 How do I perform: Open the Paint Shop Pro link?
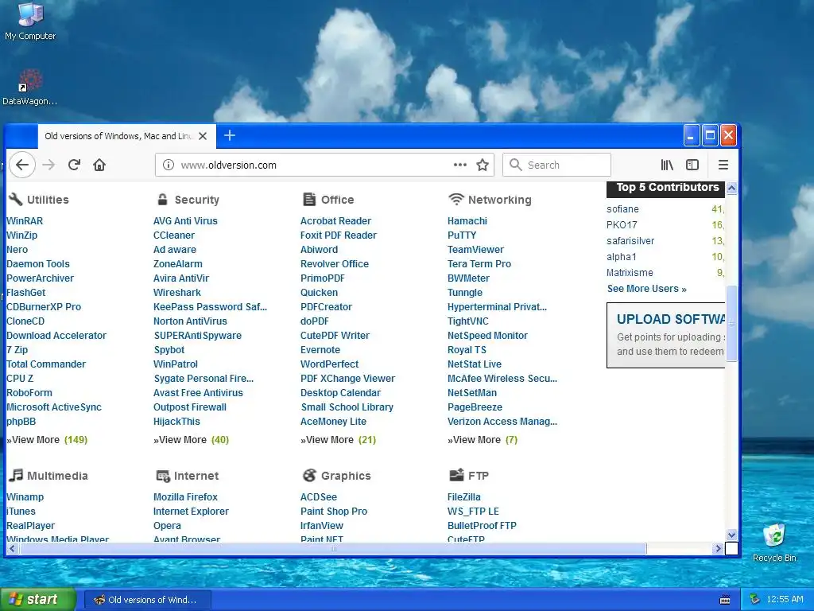[334, 512]
